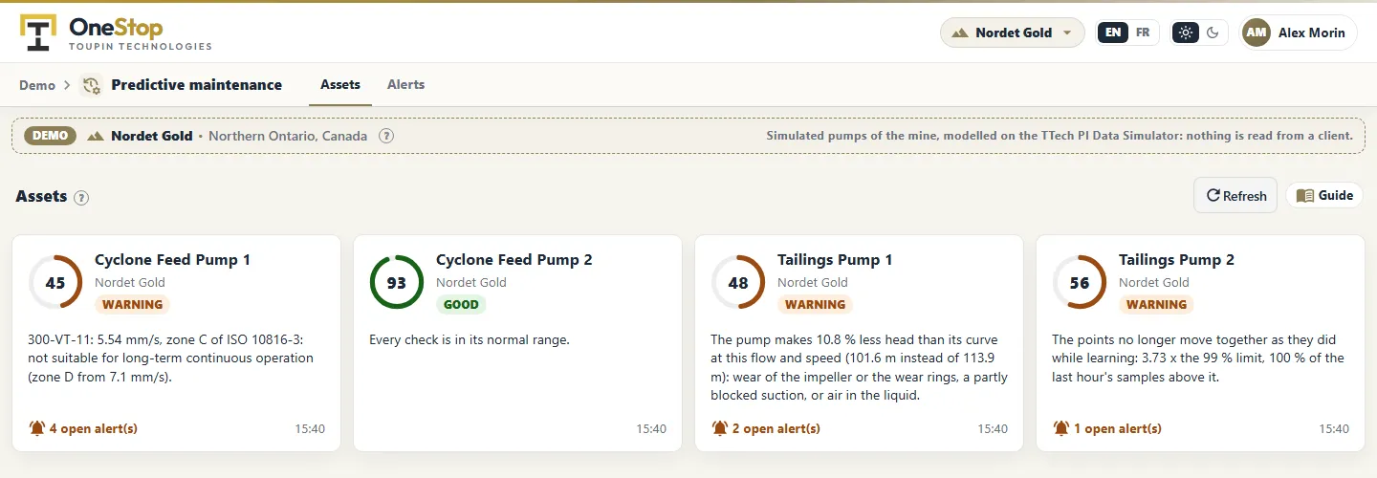Click the 3.73 x the 99 % limit text
This screenshot has width=1377, height=478.
coord(1198,358)
